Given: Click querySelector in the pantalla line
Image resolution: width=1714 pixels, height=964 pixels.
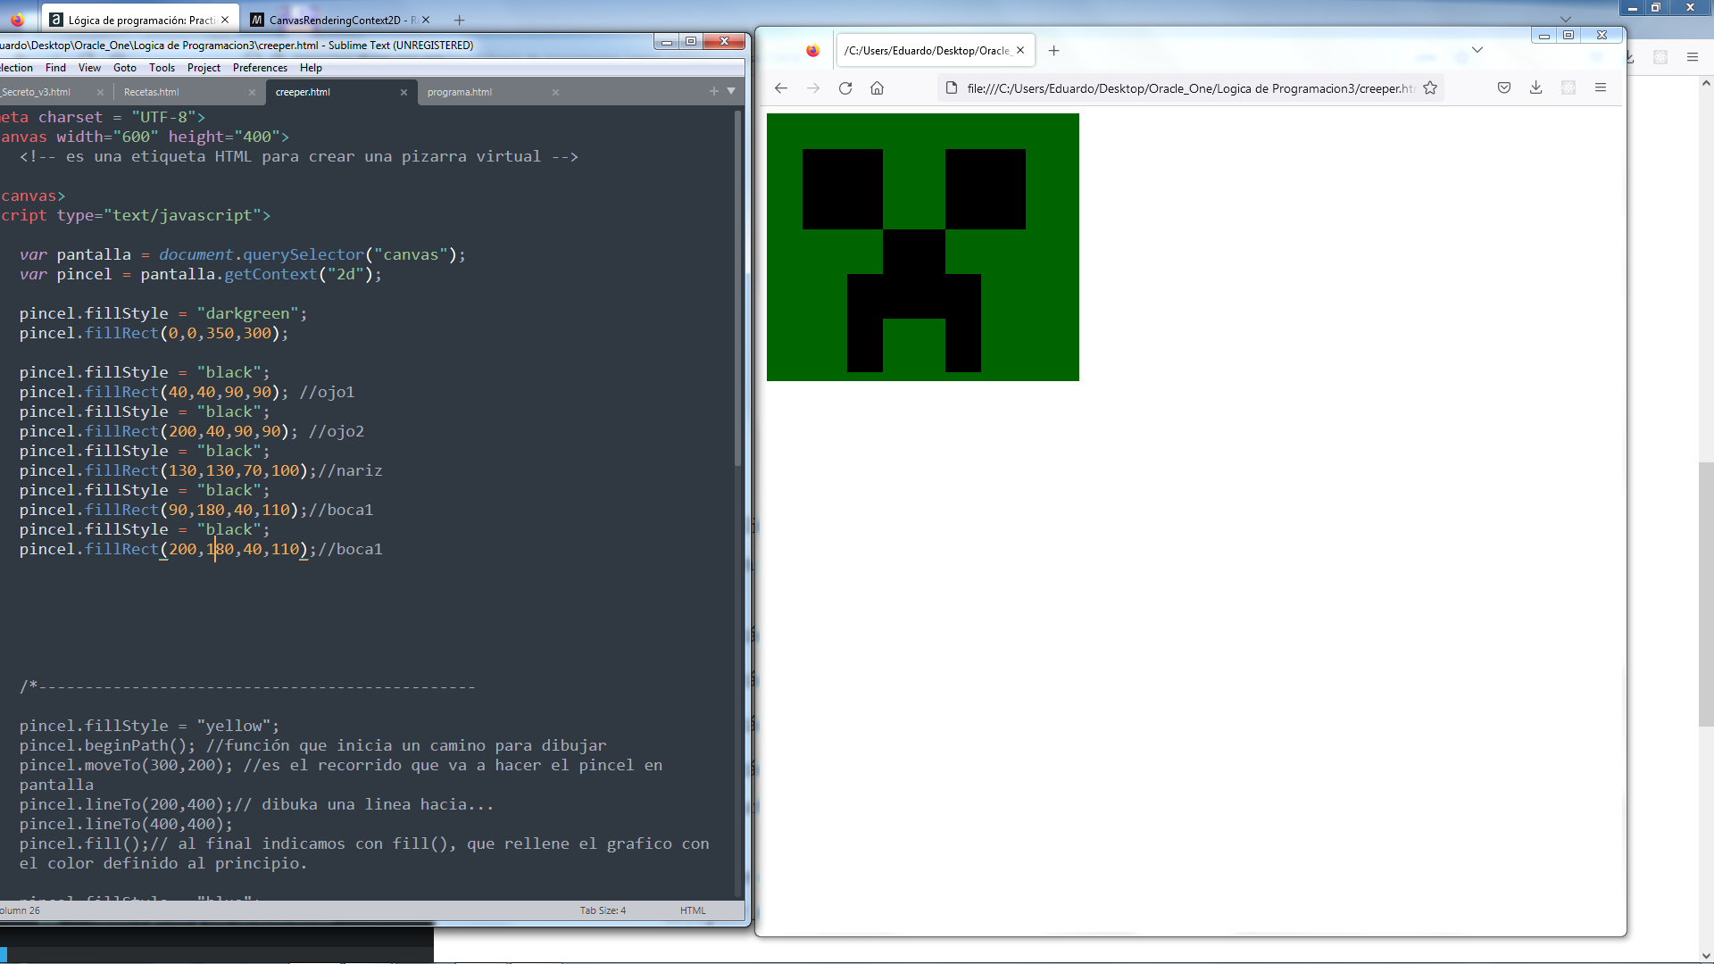Looking at the screenshot, I should click(304, 254).
